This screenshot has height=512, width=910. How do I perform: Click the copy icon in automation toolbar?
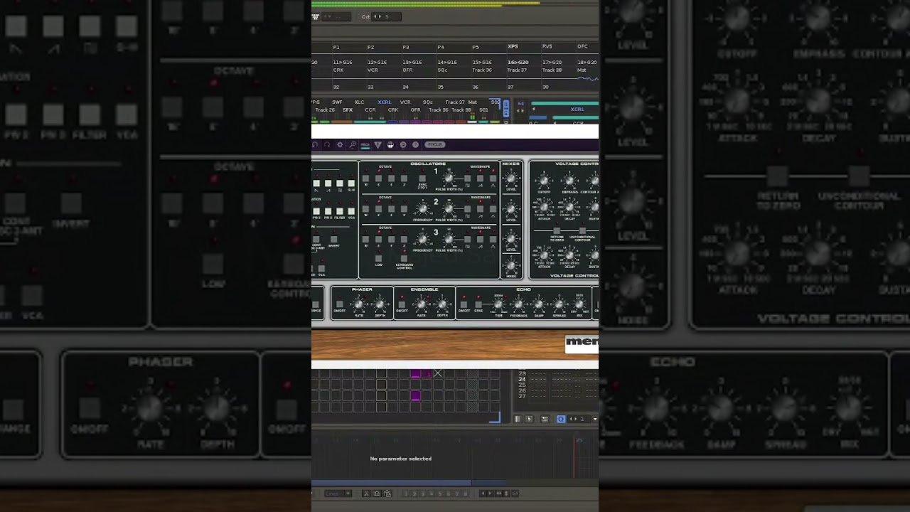377,494
